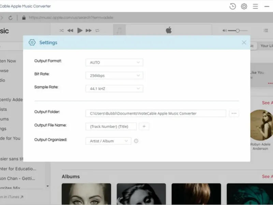Screen dimensions: 273x205
Task: Skip to next track
Action: pyautogui.click(x=89, y=30)
